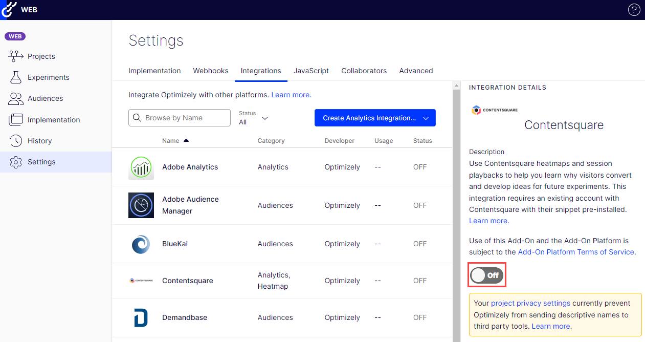Switch to the Collaborators tab

[364, 71]
